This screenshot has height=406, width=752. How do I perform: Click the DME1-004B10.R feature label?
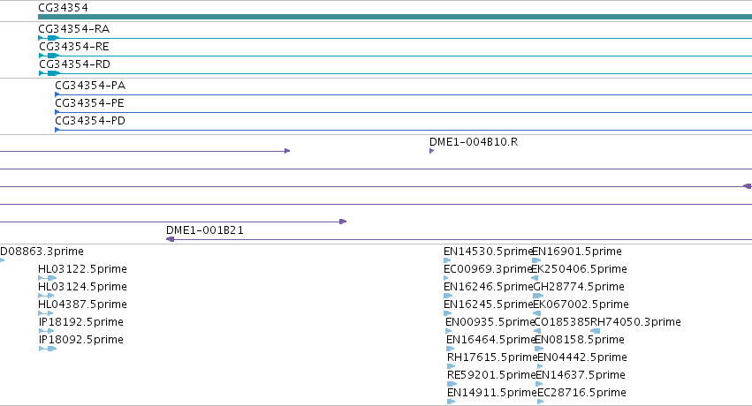pos(474,142)
